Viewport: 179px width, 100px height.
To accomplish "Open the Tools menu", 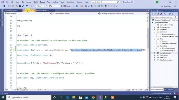I will click(x=62, y=2).
